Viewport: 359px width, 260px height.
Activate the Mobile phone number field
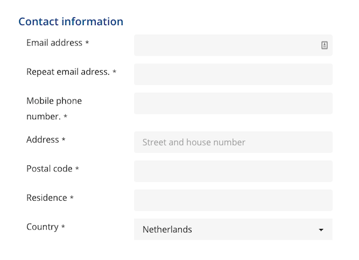233,104
